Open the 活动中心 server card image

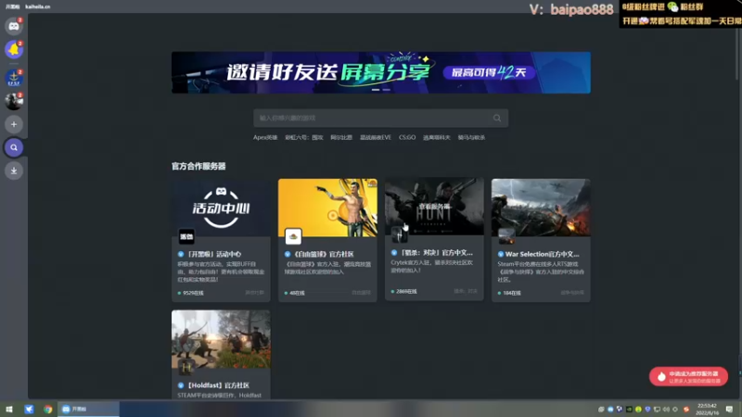pos(221,208)
